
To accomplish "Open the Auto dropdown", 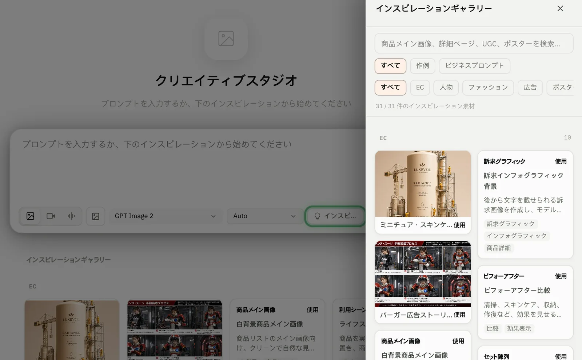I will pyautogui.click(x=265, y=216).
